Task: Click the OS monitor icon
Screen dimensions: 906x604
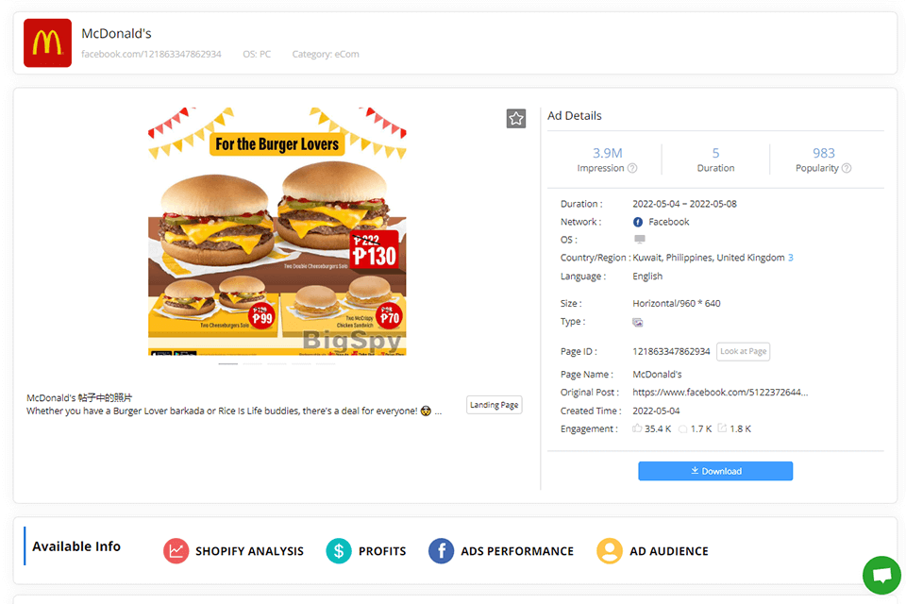Action: click(x=640, y=240)
